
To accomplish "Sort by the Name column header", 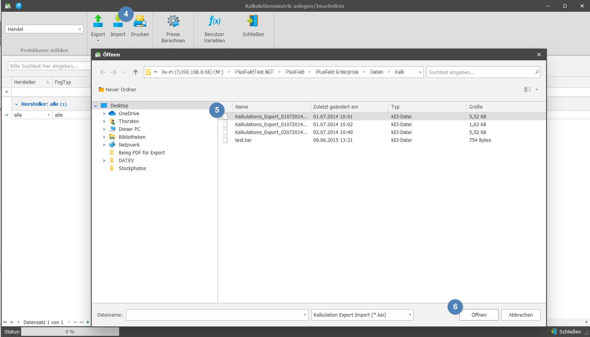I will pyautogui.click(x=271, y=107).
